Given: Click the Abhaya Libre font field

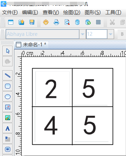Looking at the screenshot, I should click(42, 34).
